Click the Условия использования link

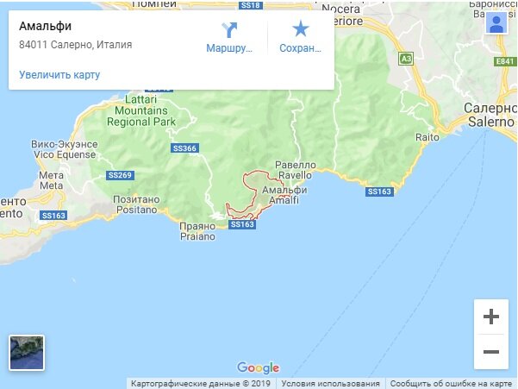pyautogui.click(x=330, y=384)
